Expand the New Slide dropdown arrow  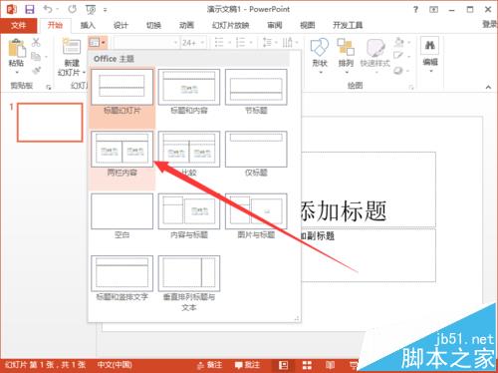[x=84, y=72]
